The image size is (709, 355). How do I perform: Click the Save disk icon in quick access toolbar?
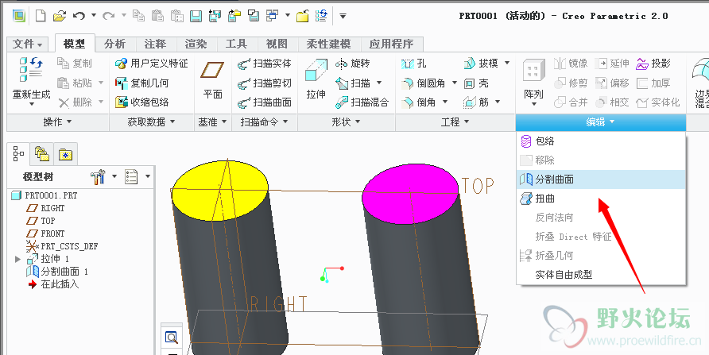196,17
